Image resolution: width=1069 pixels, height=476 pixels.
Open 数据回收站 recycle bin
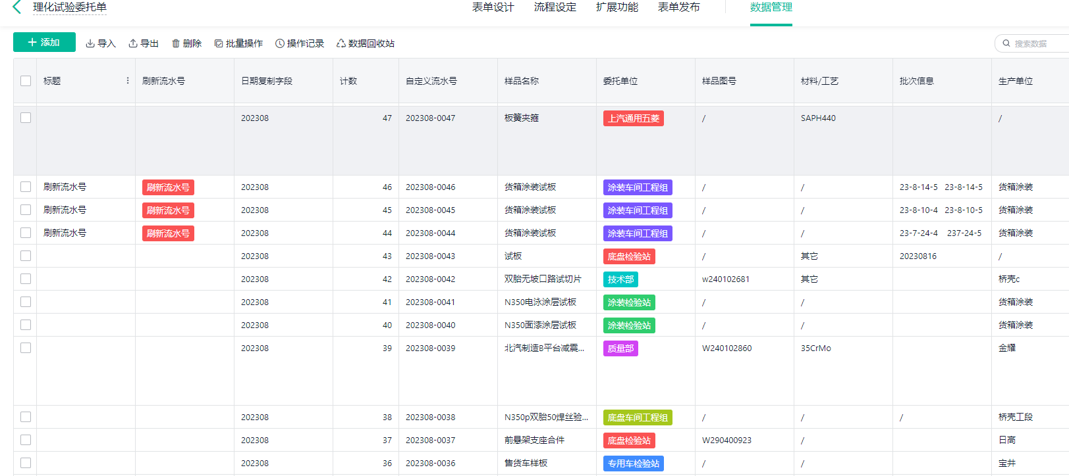pyautogui.click(x=366, y=43)
